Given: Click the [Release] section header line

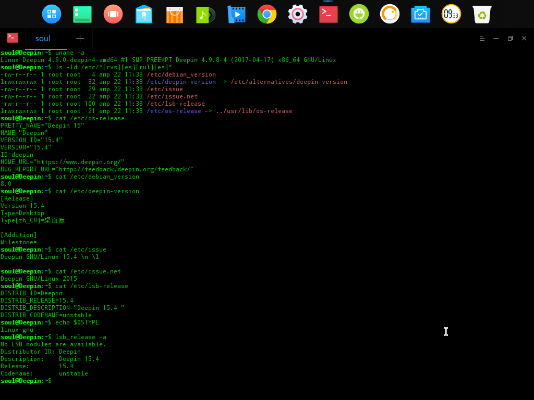Looking at the screenshot, I should (x=17, y=198).
